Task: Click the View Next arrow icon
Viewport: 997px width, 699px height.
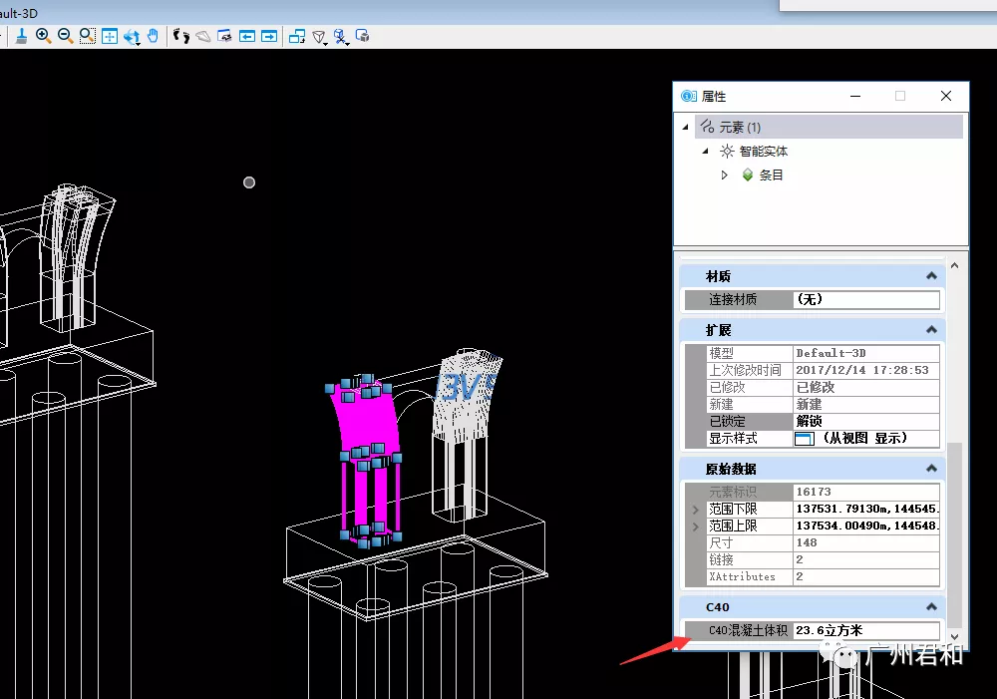Action: tap(269, 36)
